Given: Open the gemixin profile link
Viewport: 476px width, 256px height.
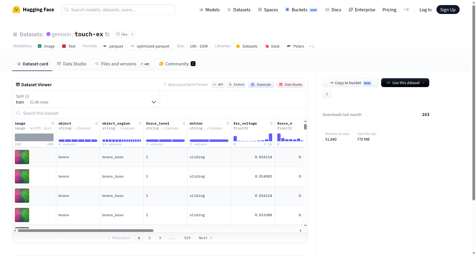Looking at the screenshot, I should click(x=62, y=34).
